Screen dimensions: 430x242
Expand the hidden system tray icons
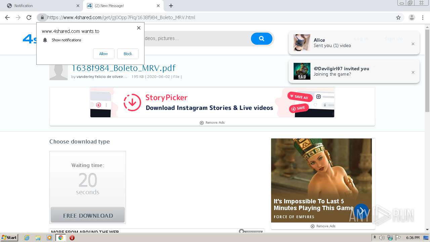coord(375,238)
